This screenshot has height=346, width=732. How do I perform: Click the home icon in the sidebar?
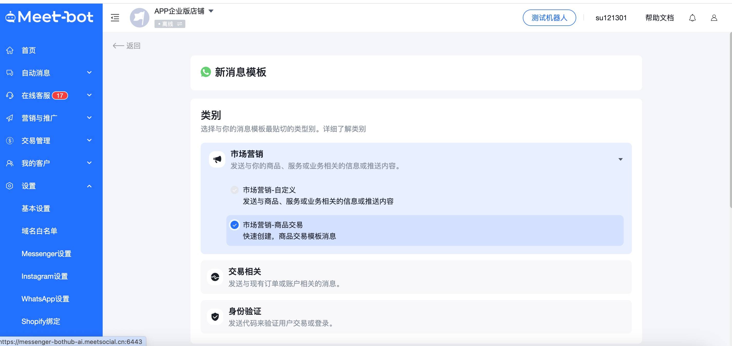tap(10, 50)
